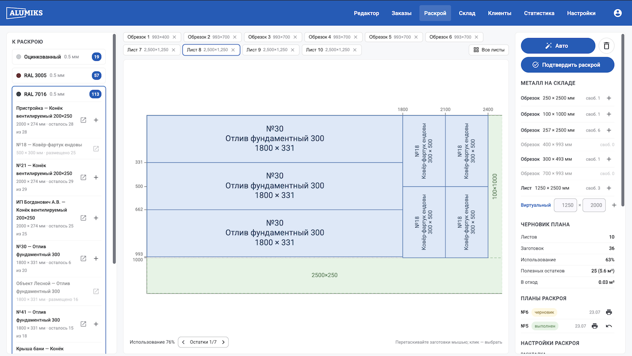This screenshot has height=356, width=632.
Task: Go to Заказы in the top navigation
Action: pos(401,13)
